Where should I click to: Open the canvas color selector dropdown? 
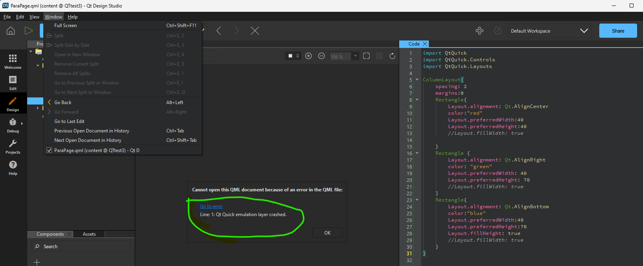click(x=294, y=56)
